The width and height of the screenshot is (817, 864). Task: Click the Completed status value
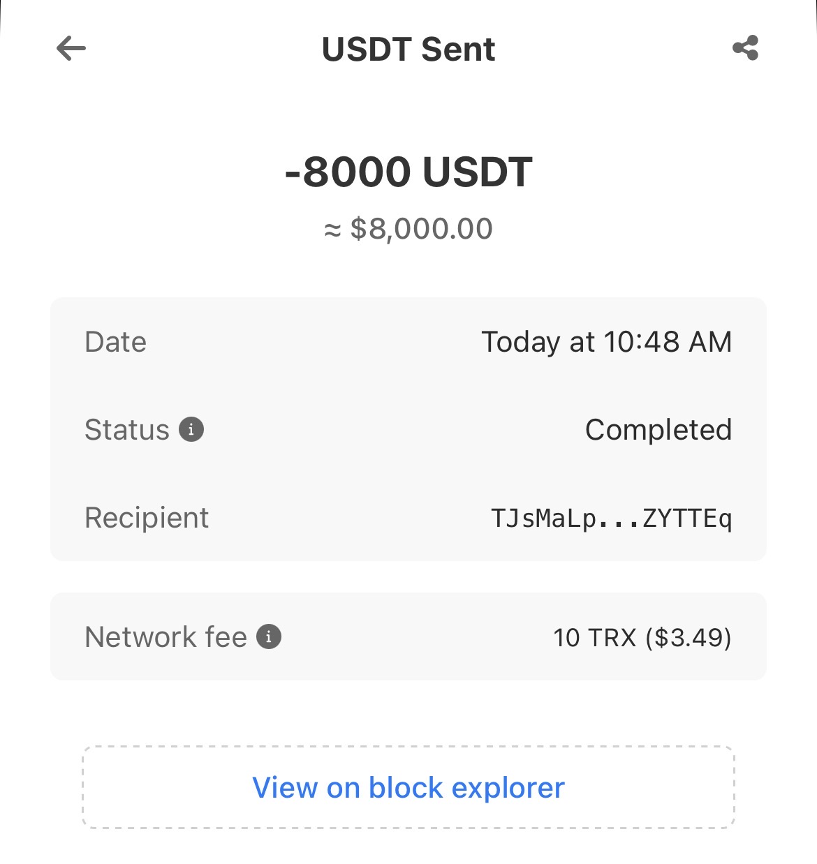coord(658,430)
